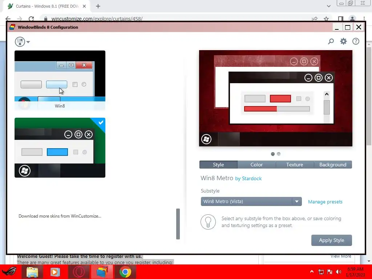Open the Substyle combo box Win8 Metro (Vista)

[251, 201]
